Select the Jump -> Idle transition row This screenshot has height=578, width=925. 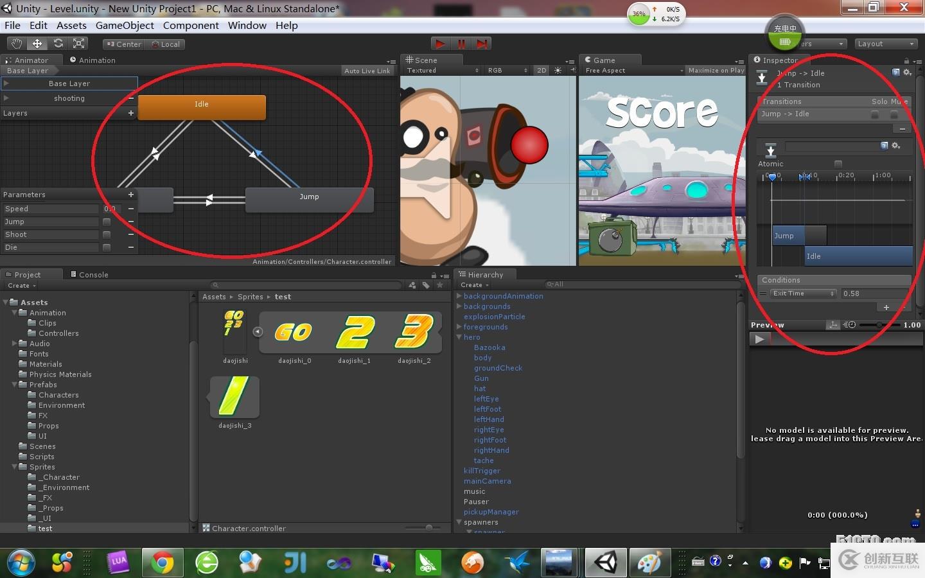tap(833, 114)
